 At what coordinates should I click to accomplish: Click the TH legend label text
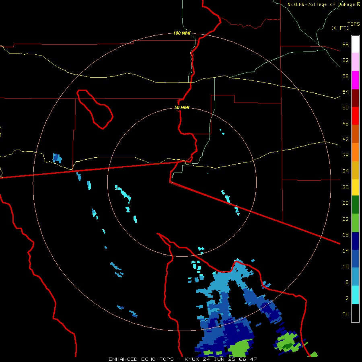tap(346, 314)
